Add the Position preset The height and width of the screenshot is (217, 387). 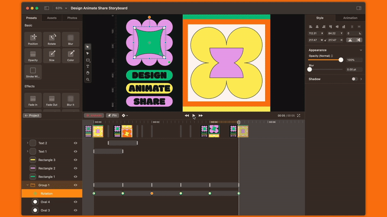33,39
